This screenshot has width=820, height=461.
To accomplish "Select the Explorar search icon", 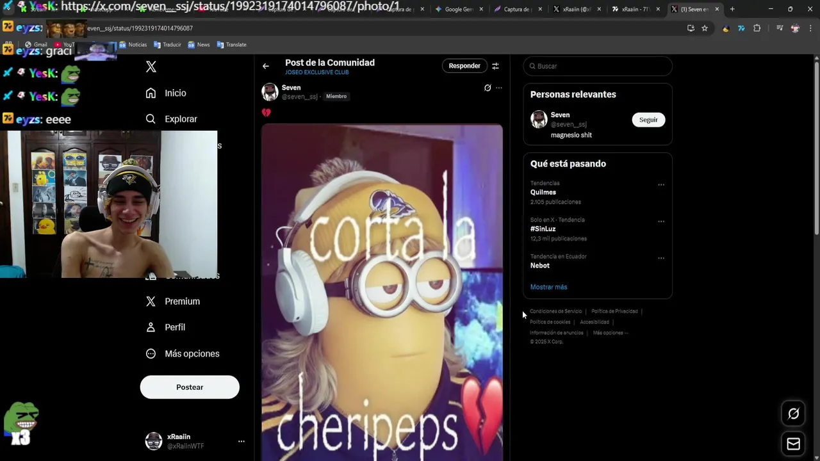I will (151, 118).
